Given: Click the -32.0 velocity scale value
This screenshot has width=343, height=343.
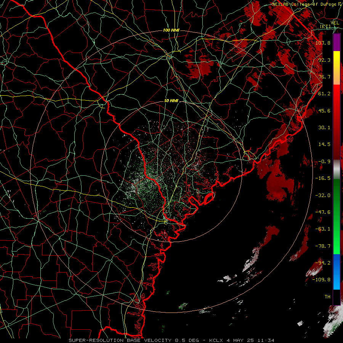Looking at the screenshot, I should coord(323,196).
